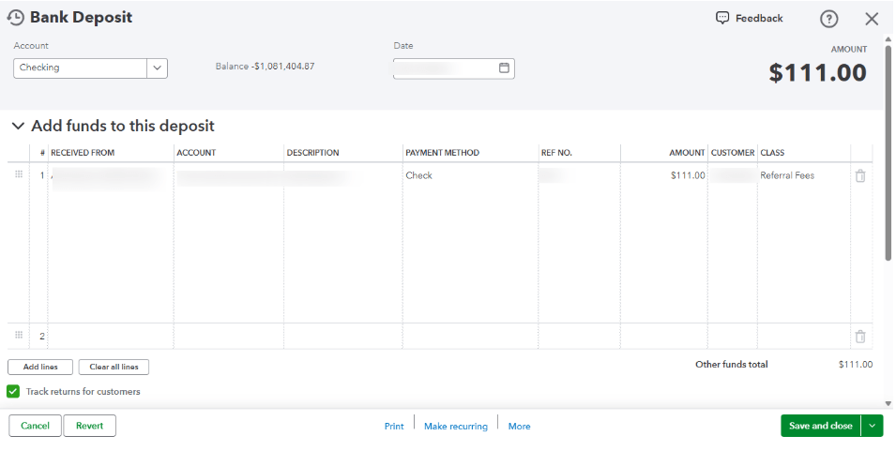
Task: Click the Received From cell in line 2
Action: click(111, 337)
